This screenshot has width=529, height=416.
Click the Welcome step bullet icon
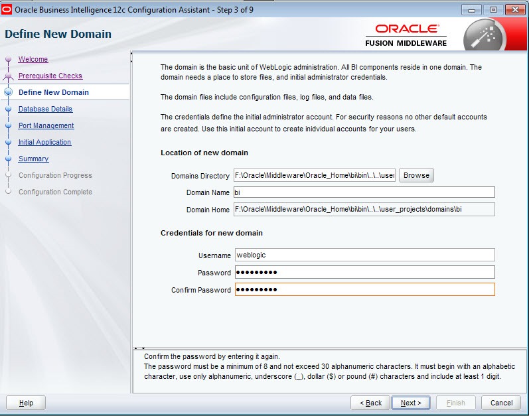point(9,59)
